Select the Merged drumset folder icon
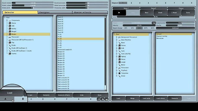Image resolution: width=198 pixels, height=111 pixels. [10, 31]
